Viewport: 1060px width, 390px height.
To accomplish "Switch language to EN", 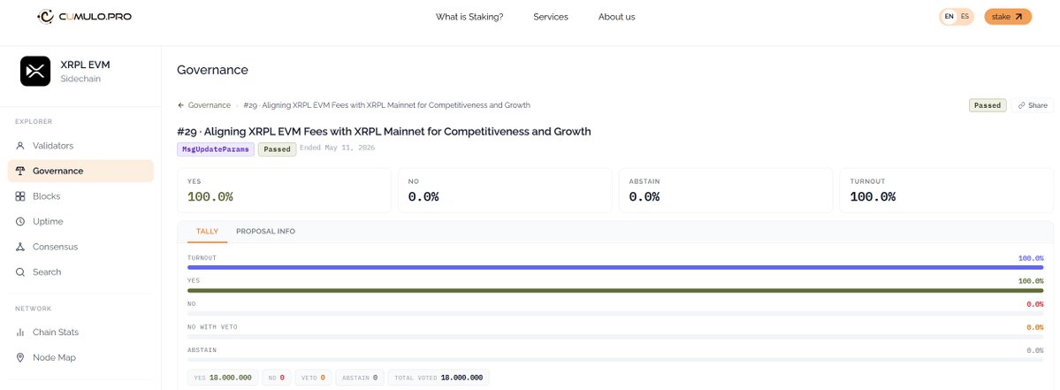I will click(949, 16).
